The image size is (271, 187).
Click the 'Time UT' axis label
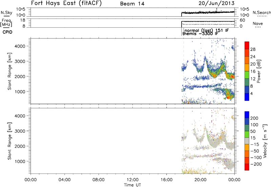(x=132, y=185)
